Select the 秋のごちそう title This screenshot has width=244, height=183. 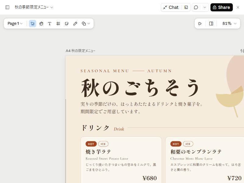coord(140,88)
